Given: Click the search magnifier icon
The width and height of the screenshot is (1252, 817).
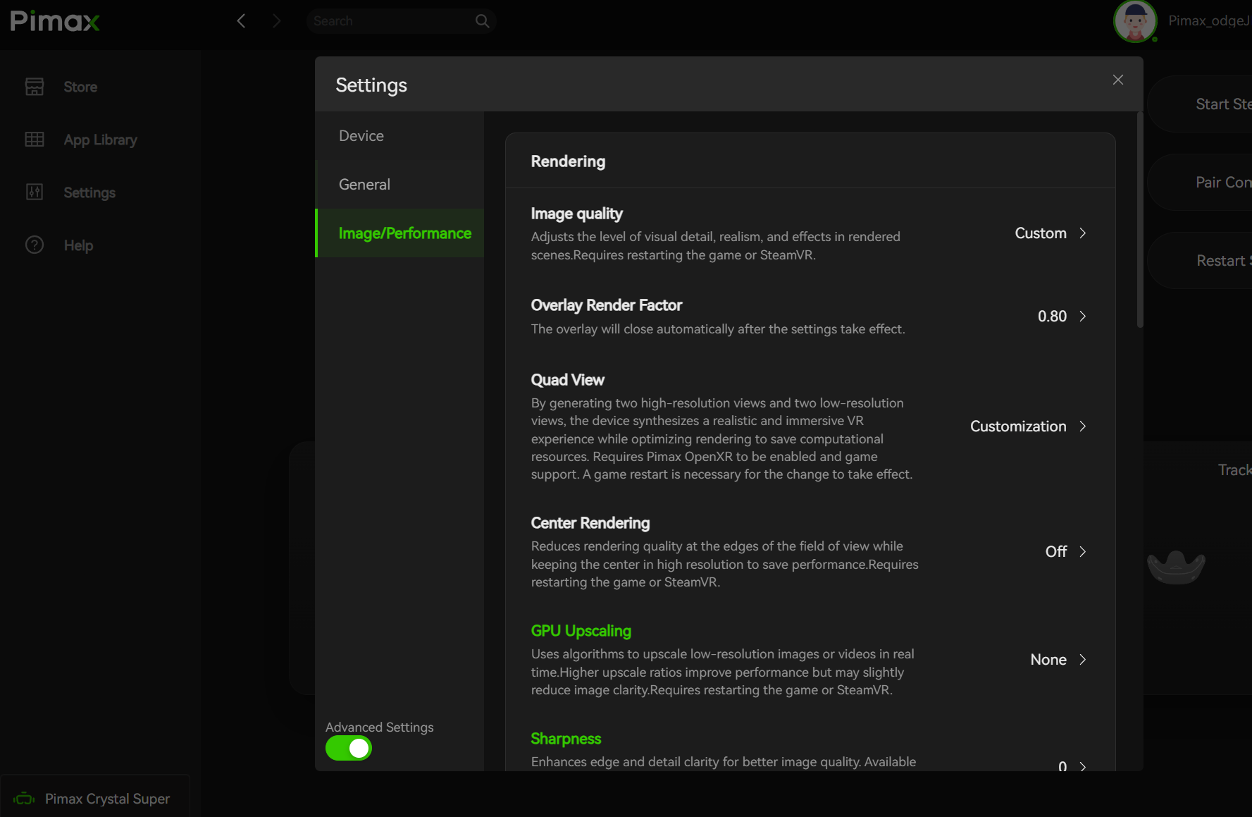Looking at the screenshot, I should click(482, 21).
